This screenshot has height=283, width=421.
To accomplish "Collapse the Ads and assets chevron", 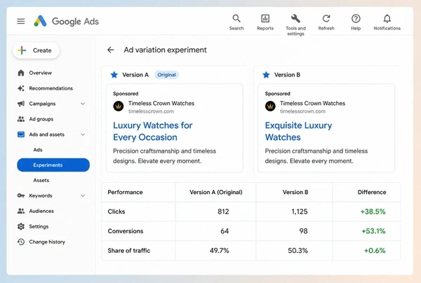I will [x=83, y=134].
